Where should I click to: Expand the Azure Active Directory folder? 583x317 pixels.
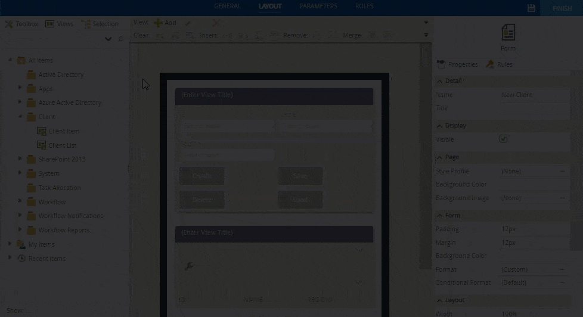pyautogui.click(x=20, y=102)
